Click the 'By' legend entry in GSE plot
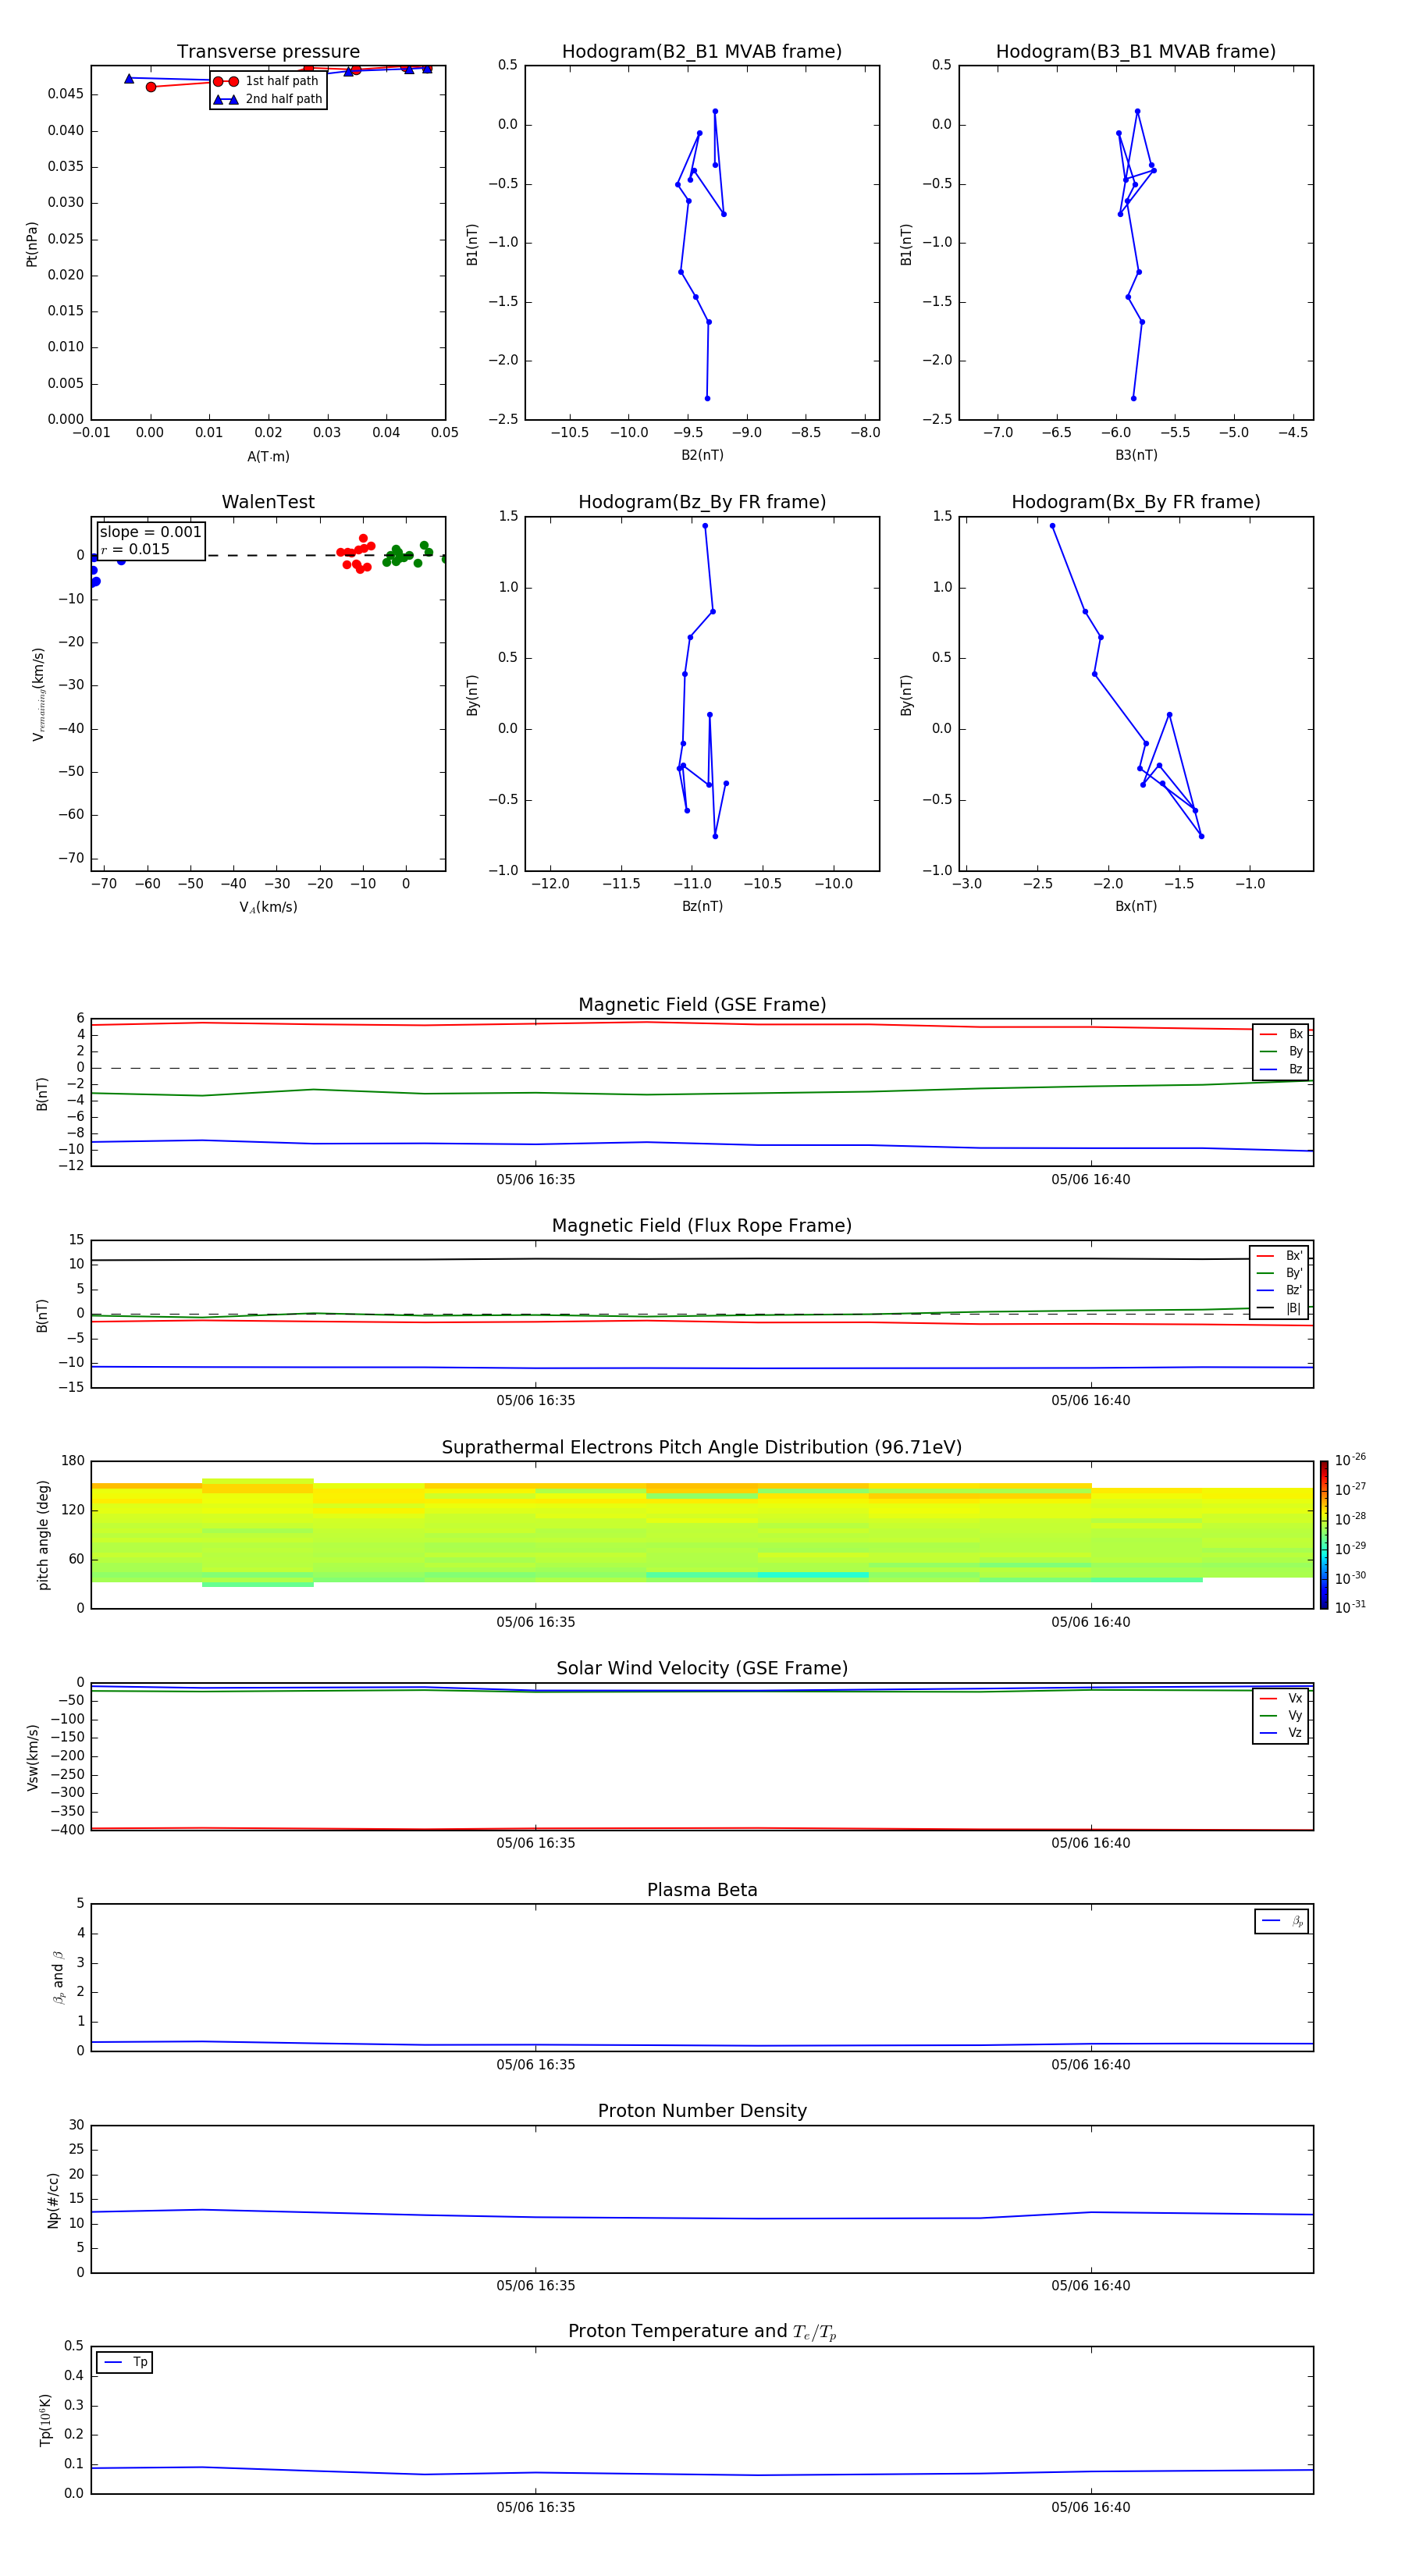Image resolution: width=1405 pixels, height=2576 pixels. click(1281, 1051)
